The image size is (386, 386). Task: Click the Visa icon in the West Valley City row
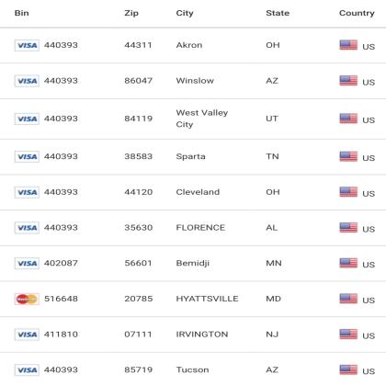(27, 119)
